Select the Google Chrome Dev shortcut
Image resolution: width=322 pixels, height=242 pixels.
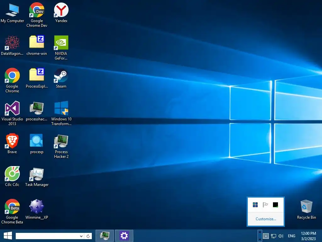point(37,15)
